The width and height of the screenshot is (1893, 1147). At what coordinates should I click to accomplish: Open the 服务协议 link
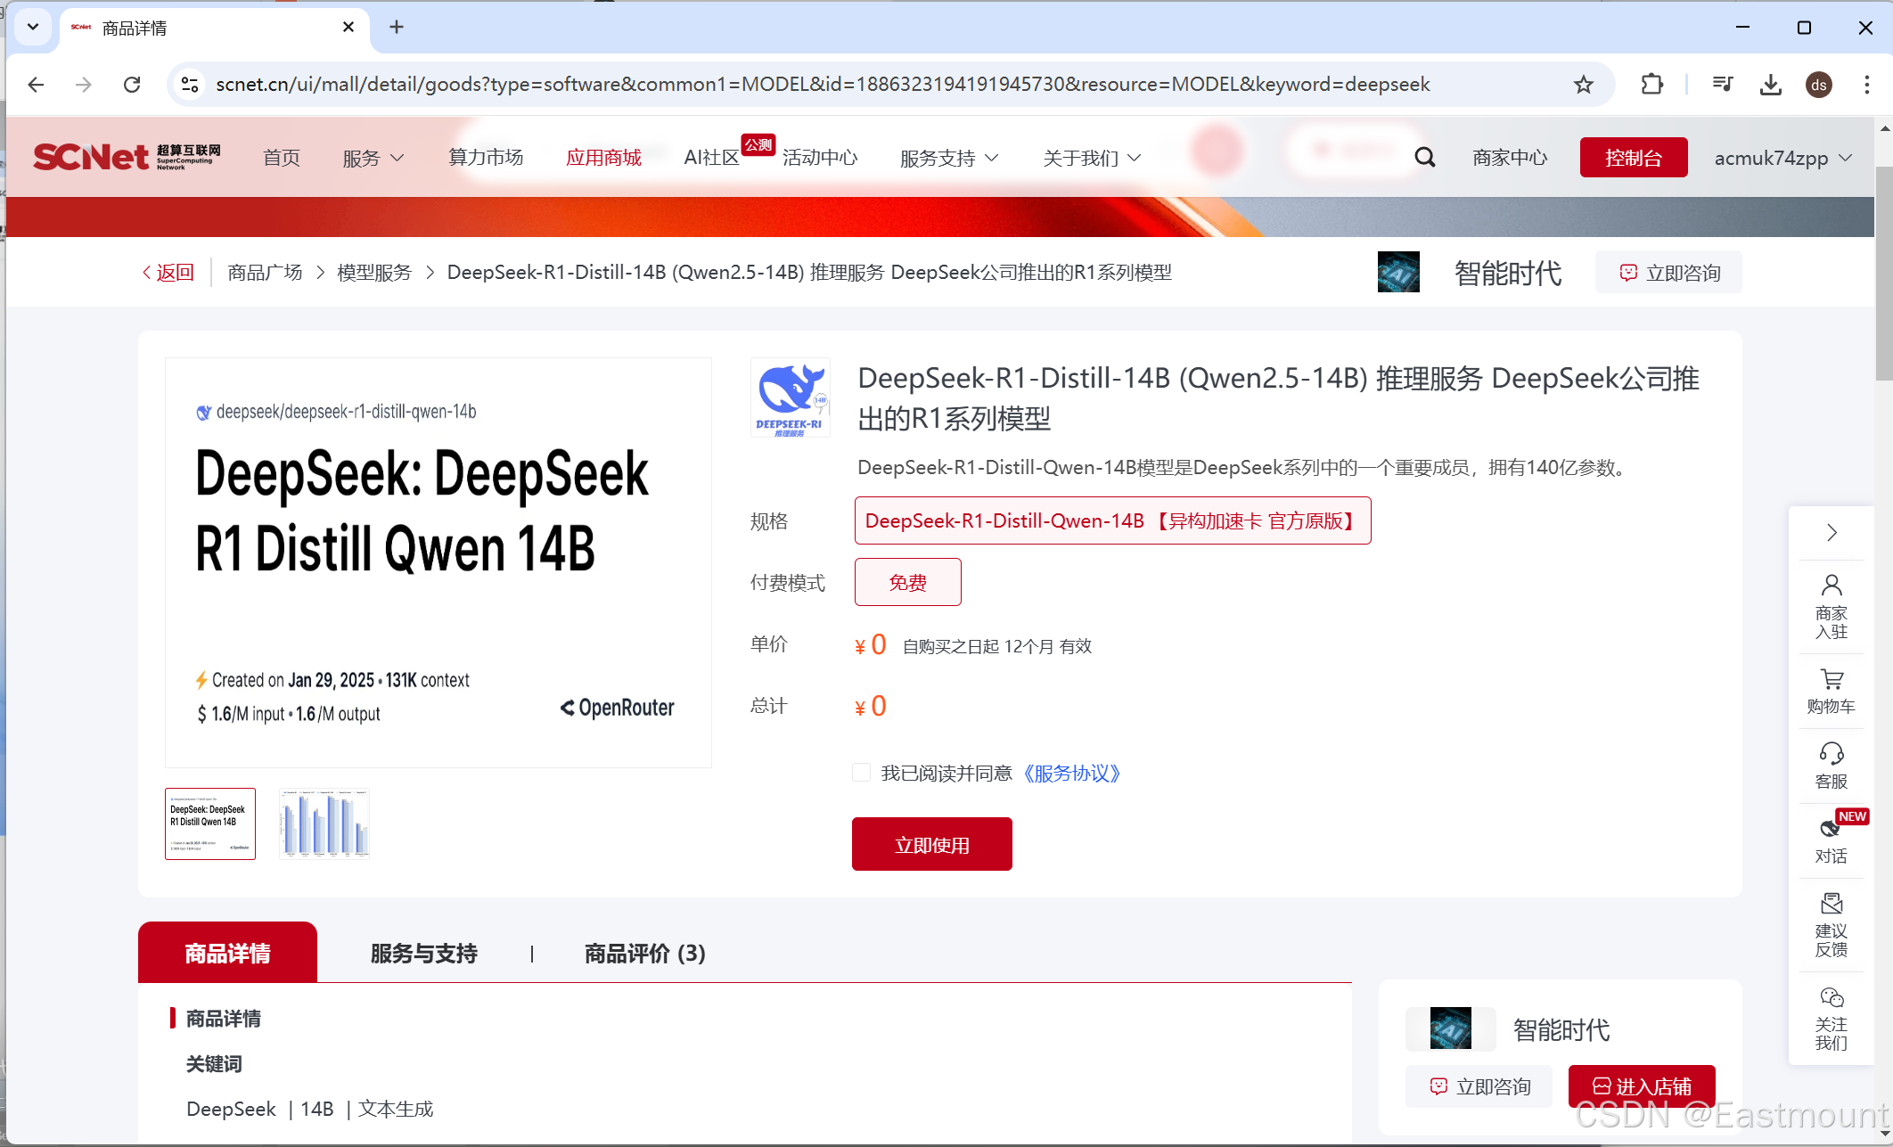1070,773
